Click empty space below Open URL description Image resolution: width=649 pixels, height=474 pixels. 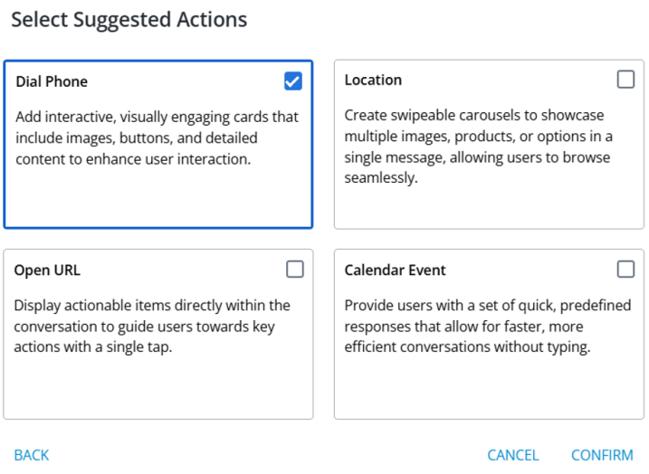point(157,389)
